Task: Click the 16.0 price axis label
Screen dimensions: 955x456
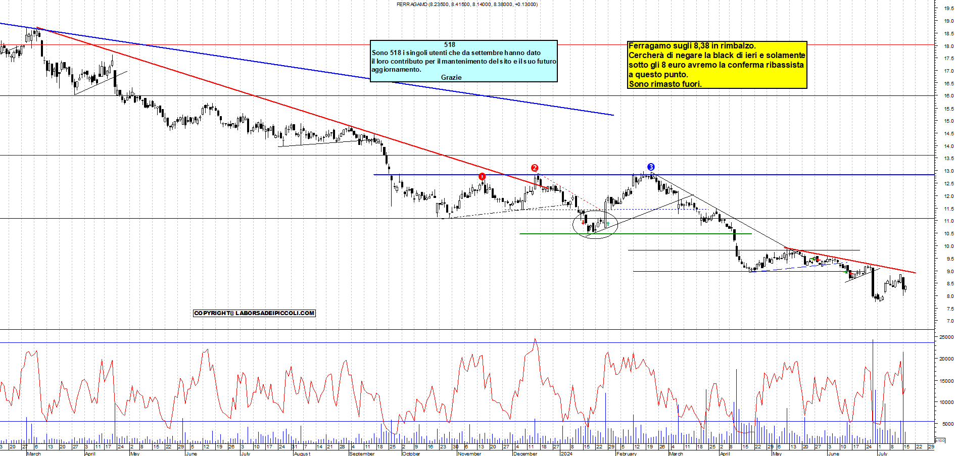Action: pyautogui.click(x=948, y=96)
